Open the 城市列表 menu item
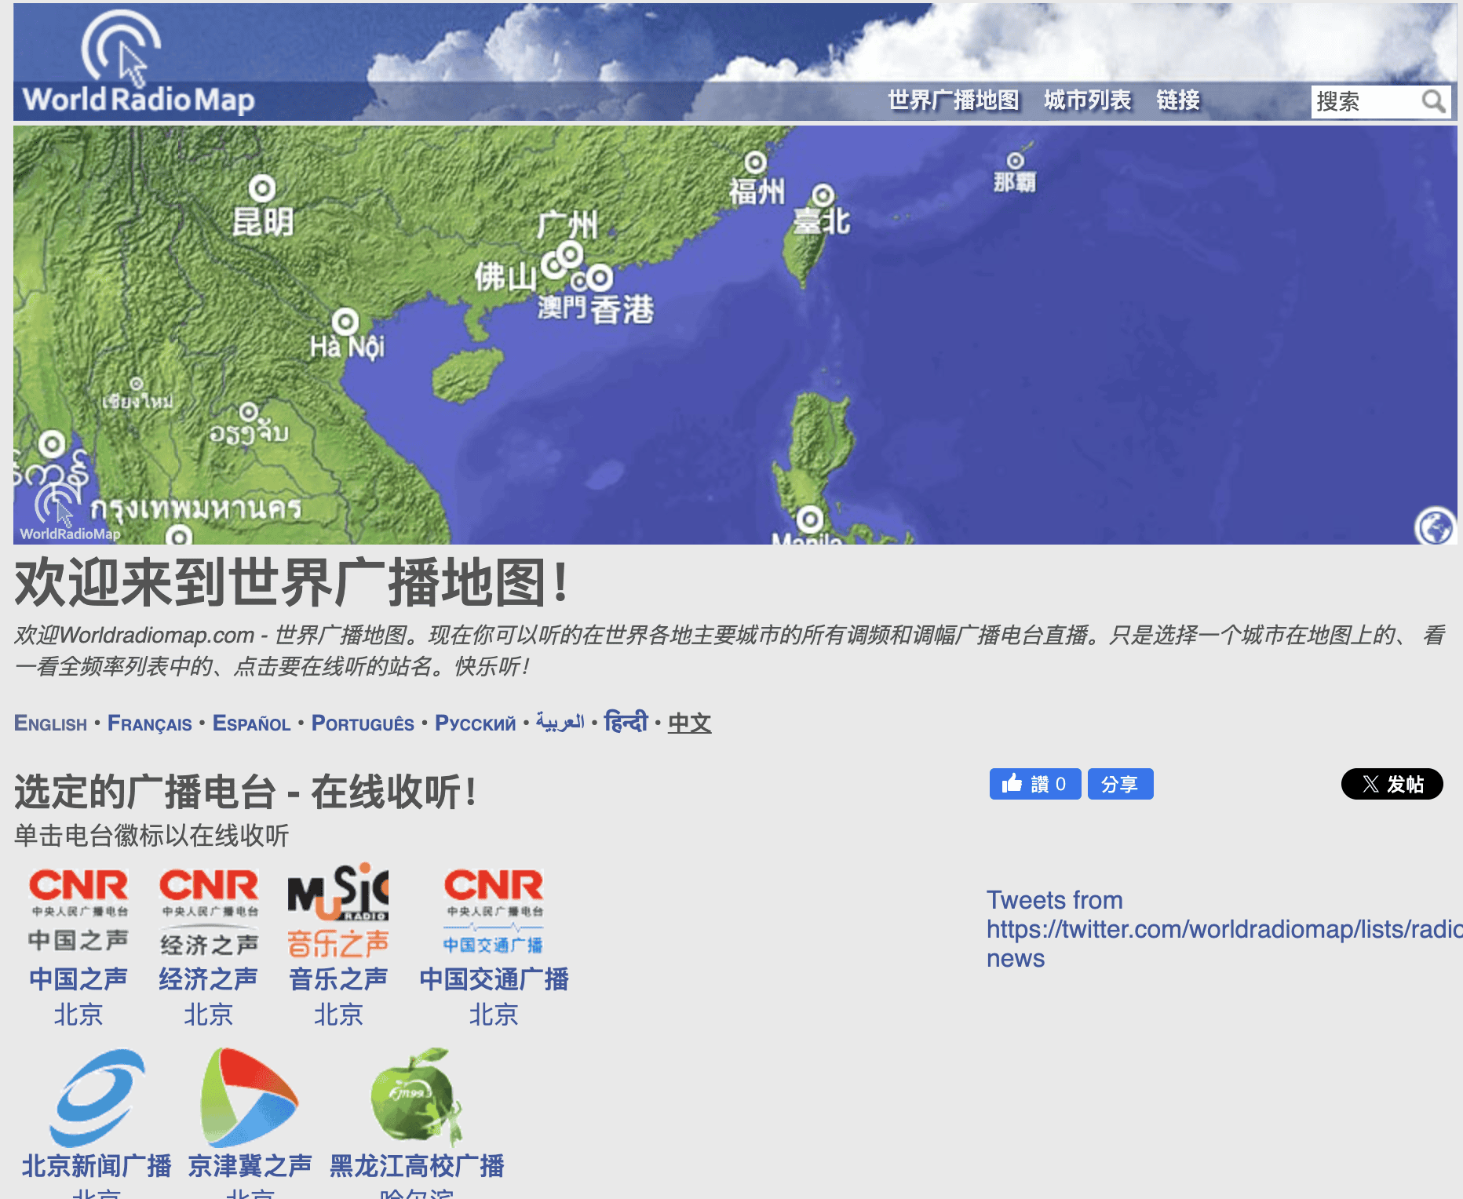Screen dimensions: 1463x1199 1087,100
